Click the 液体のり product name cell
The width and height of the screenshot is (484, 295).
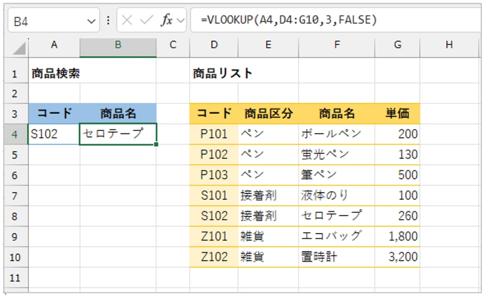click(x=337, y=195)
